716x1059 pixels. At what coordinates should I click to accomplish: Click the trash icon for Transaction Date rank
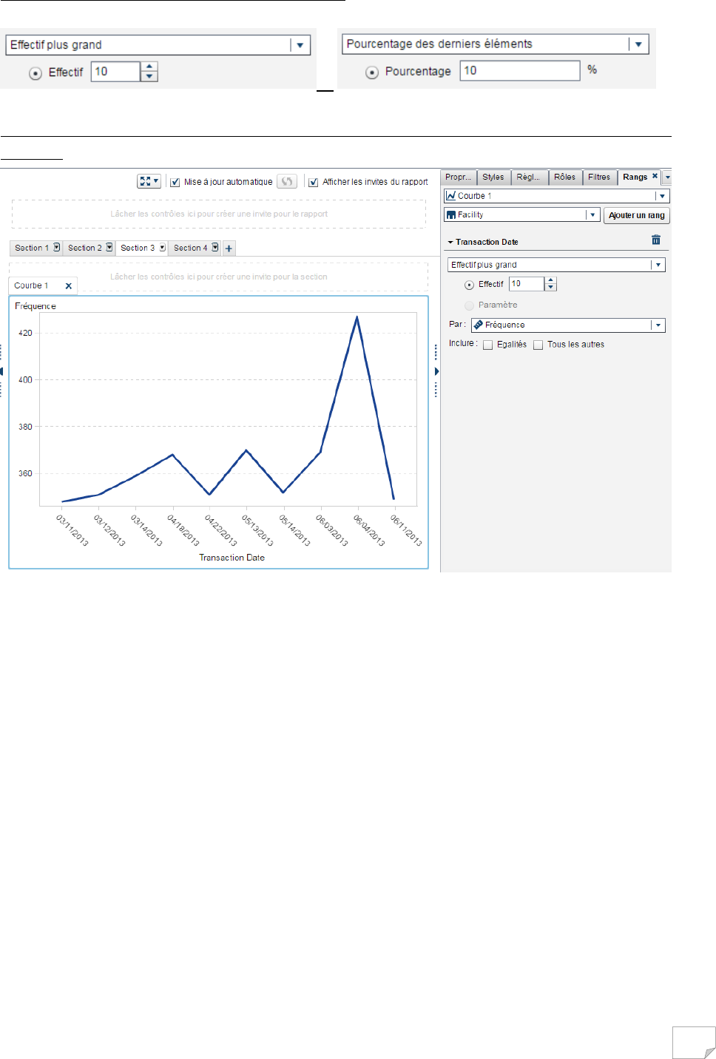click(x=655, y=240)
